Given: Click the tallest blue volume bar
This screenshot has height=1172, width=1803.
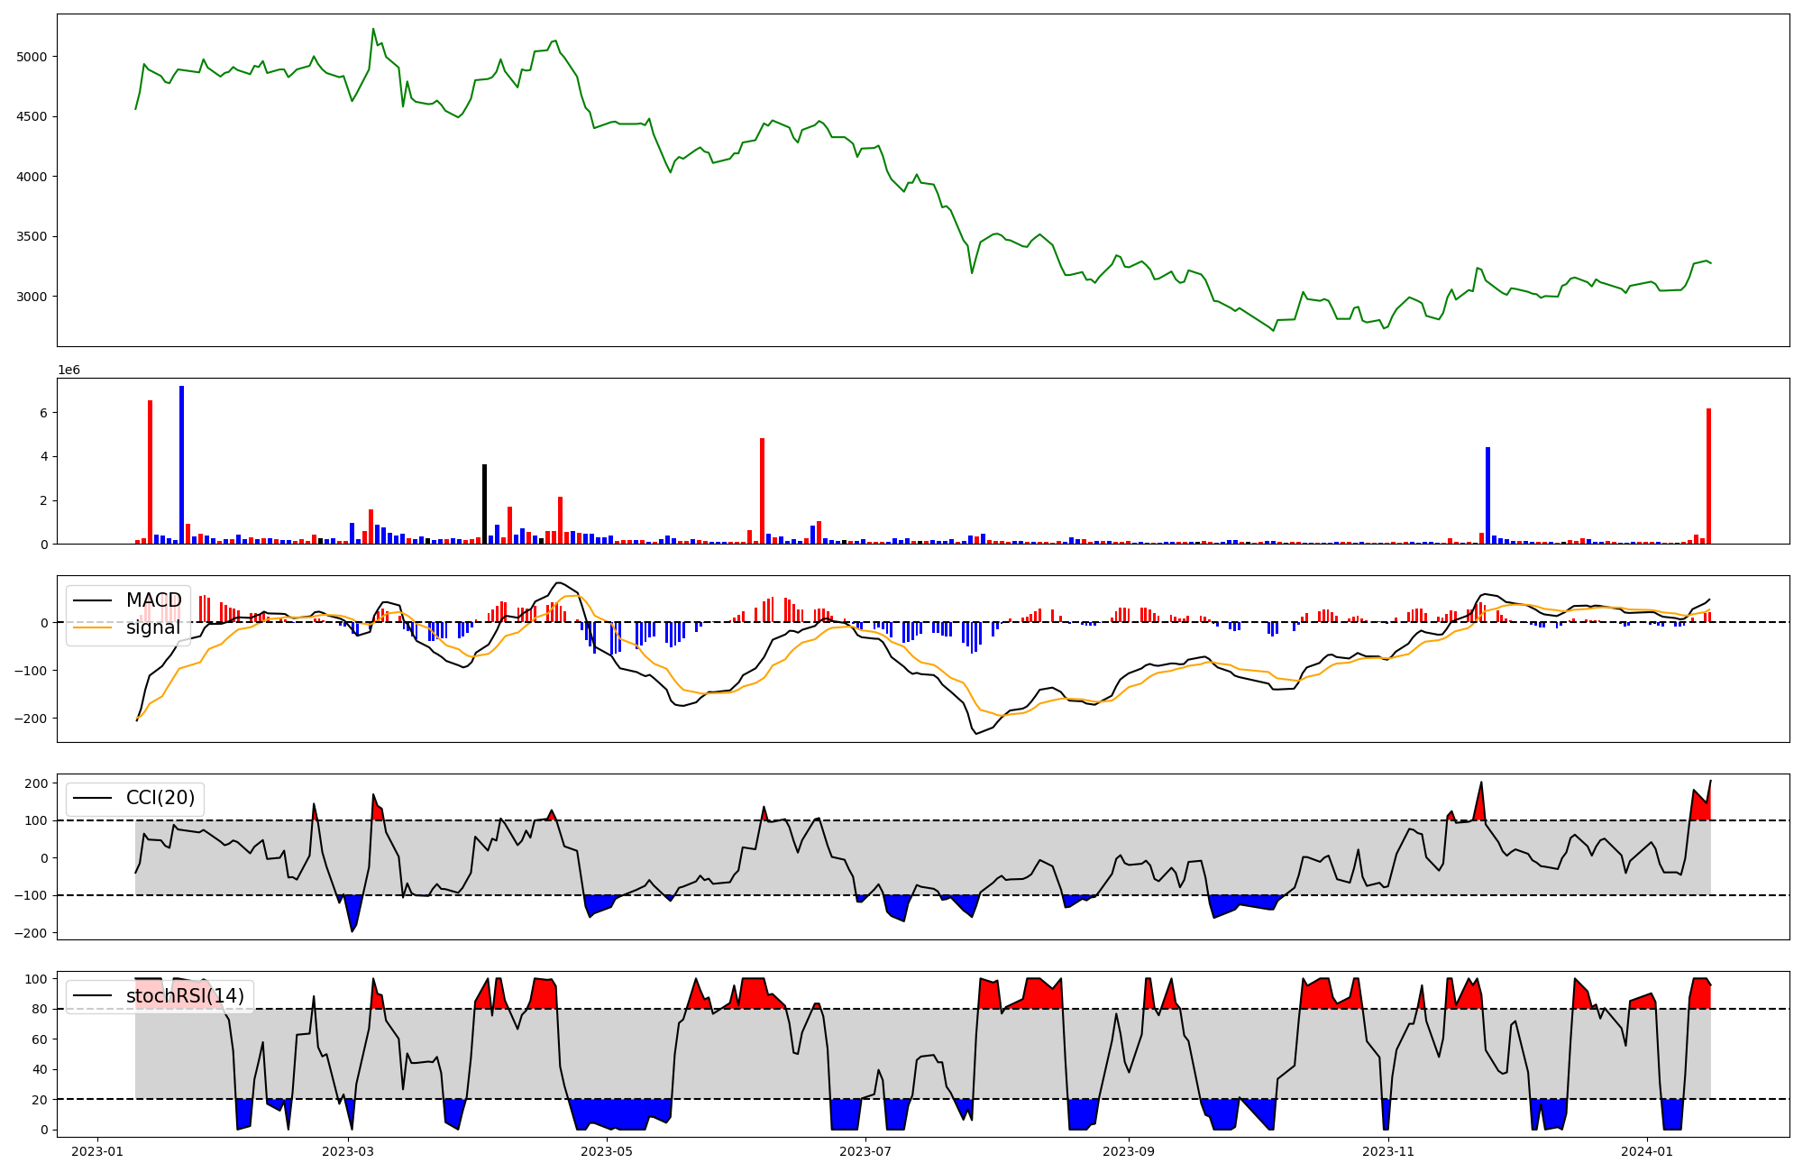Looking at the screenshot, I should 181,464.
